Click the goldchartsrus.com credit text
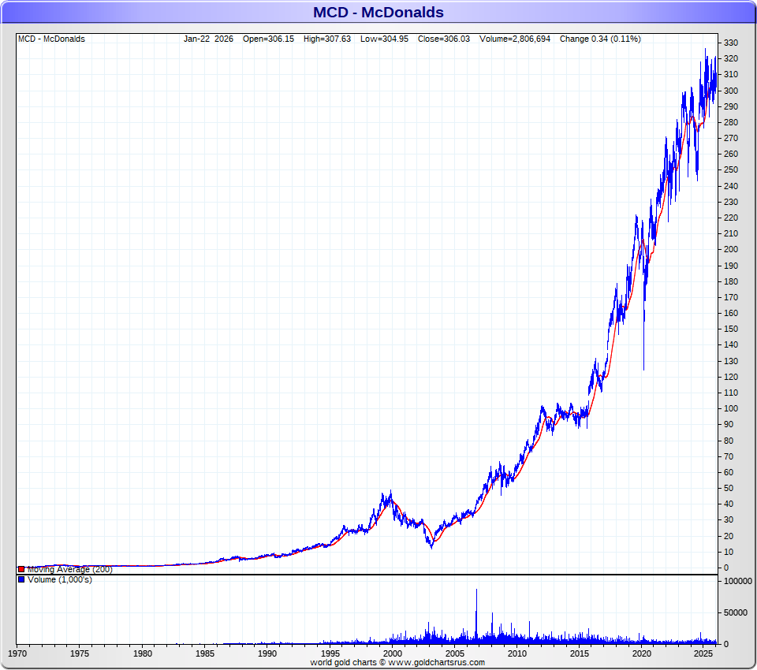 point(397,663)
